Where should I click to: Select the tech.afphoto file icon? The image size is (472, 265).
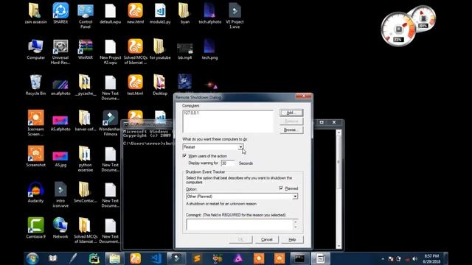[209, 13]
